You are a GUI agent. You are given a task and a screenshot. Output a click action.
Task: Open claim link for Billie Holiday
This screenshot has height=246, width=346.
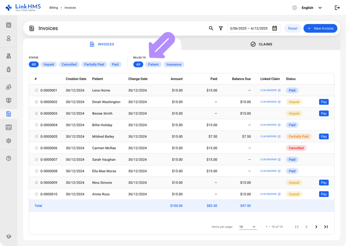pyautogui.click(x=270, y=125)
